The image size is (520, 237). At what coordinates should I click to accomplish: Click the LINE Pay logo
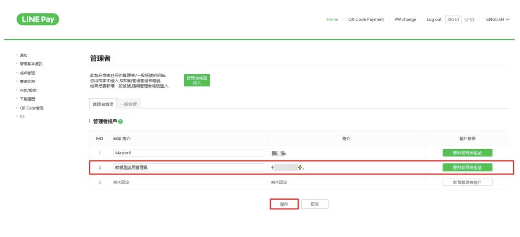coord(38,19)
